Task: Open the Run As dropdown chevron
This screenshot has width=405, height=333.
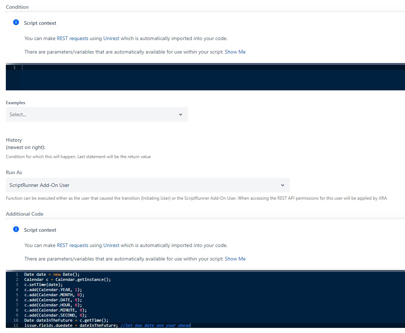Action: coord(283,185)
